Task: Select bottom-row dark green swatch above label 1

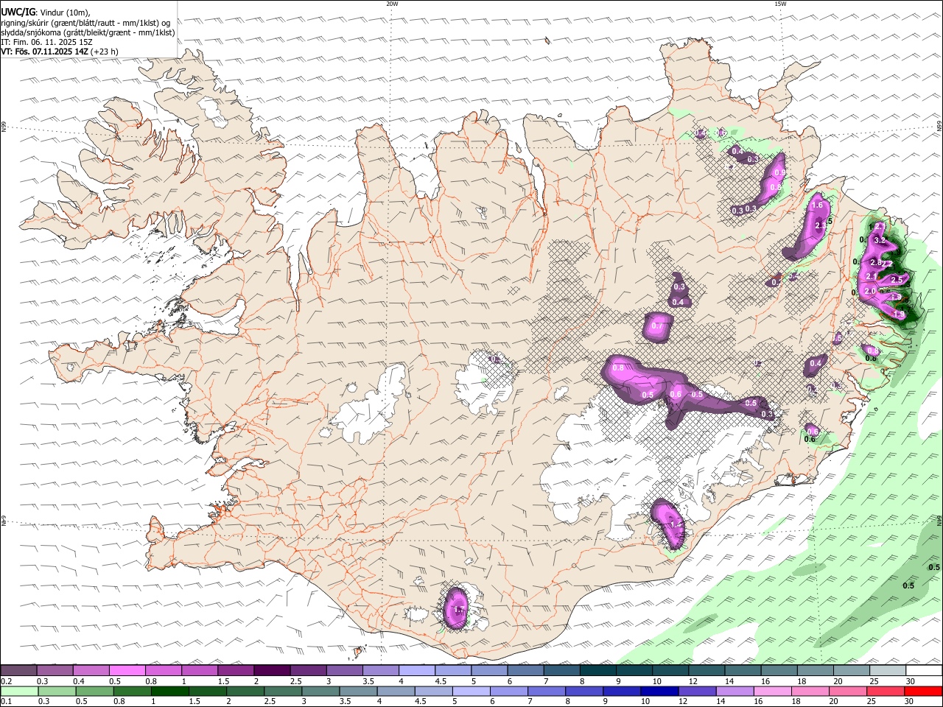Action: tap(169, 692)
